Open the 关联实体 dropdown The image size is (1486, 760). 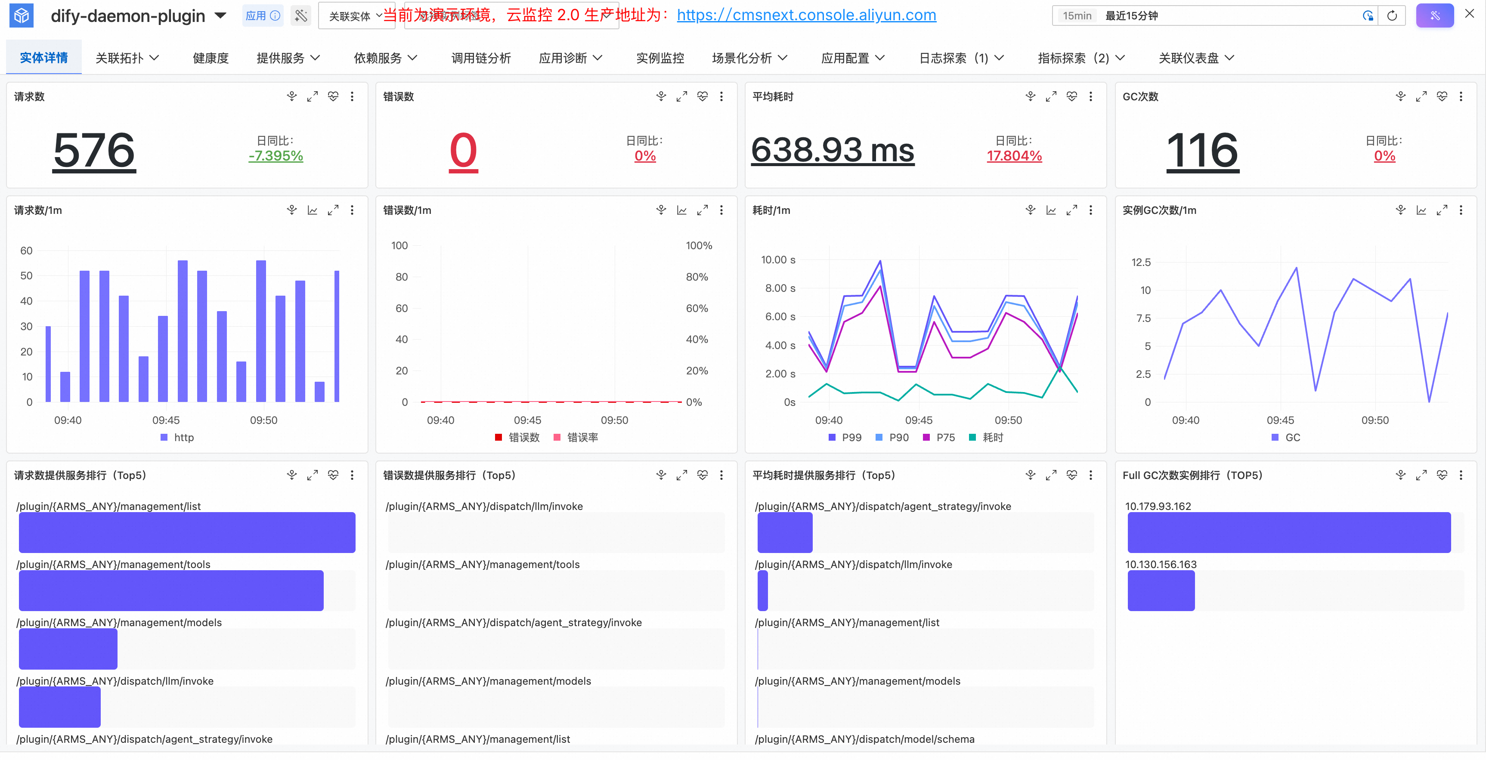pos(356,16)
